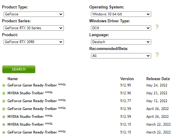Click the Language label
This screenshot has width=181, height=138.
(99, 35)
